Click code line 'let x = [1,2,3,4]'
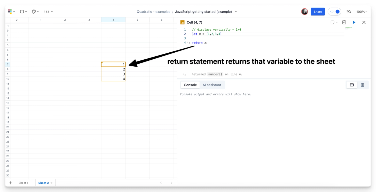Screen dimensions: 376x192 207,34
